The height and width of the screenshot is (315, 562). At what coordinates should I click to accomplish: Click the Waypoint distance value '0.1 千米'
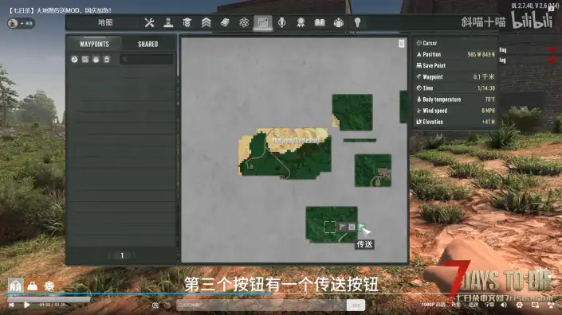coord(484,77)
